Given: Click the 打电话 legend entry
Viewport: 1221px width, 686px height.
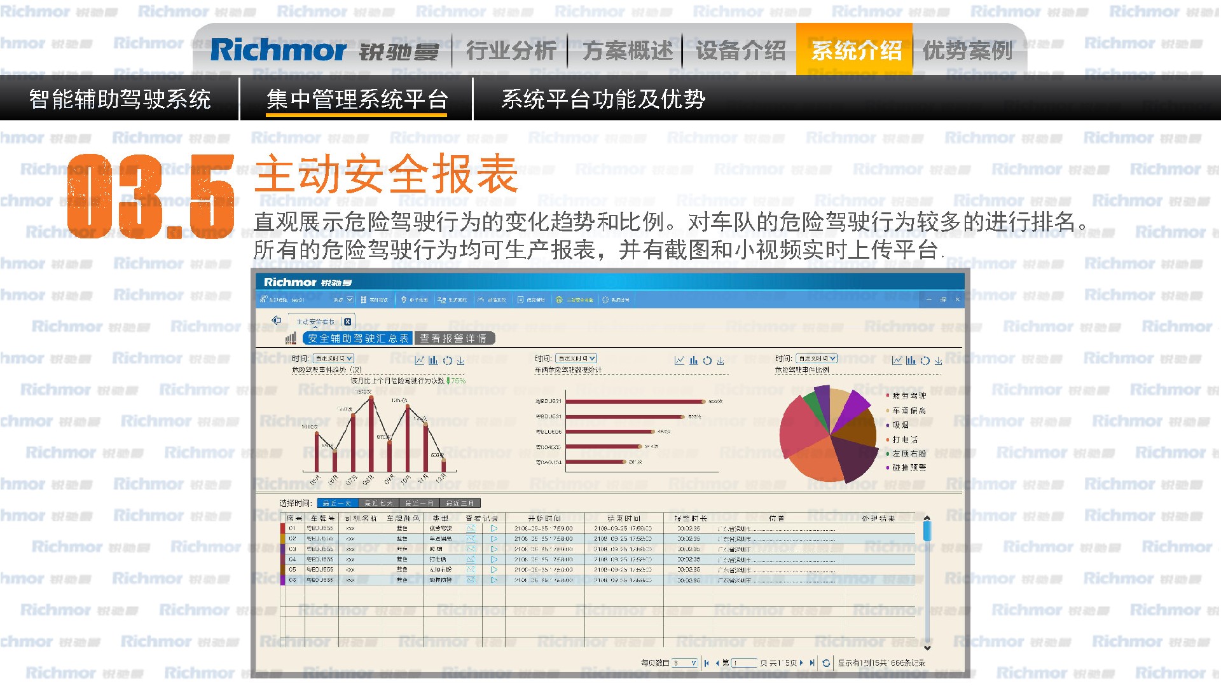Looking at the screenshot, I should (902, 439).
